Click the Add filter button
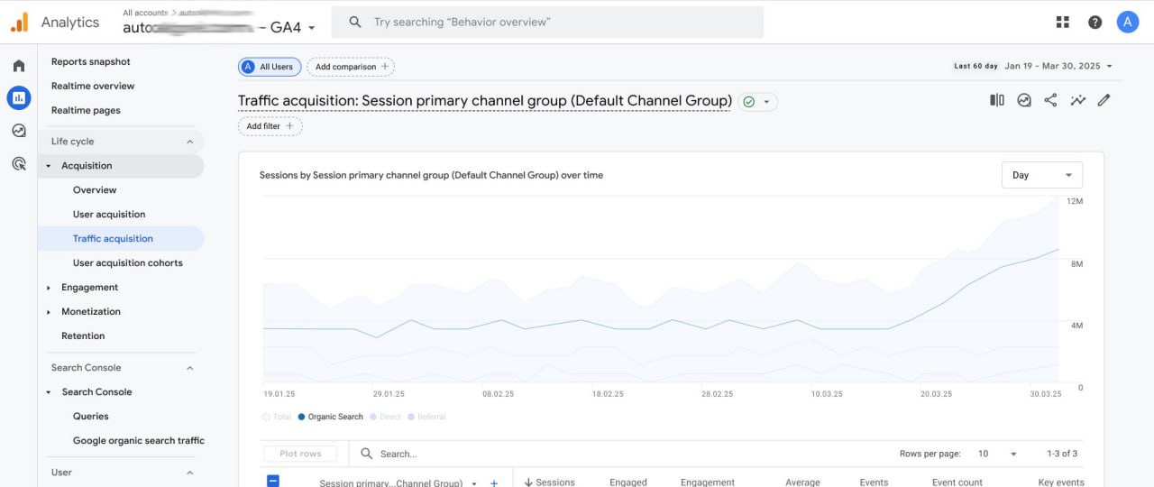1154x487 pixels. [270, 126]
